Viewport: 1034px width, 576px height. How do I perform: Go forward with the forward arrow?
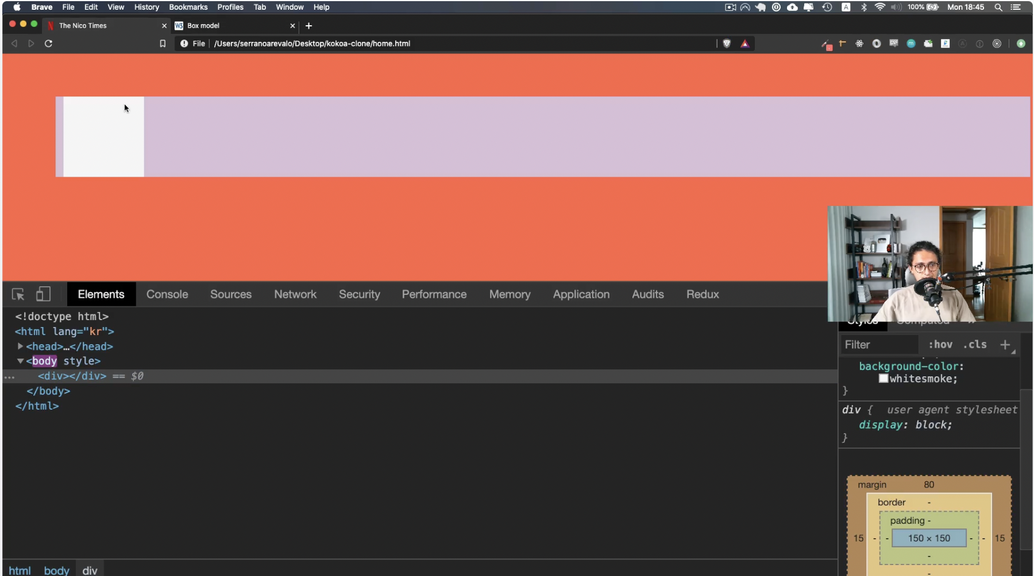[x=31, y=44]
